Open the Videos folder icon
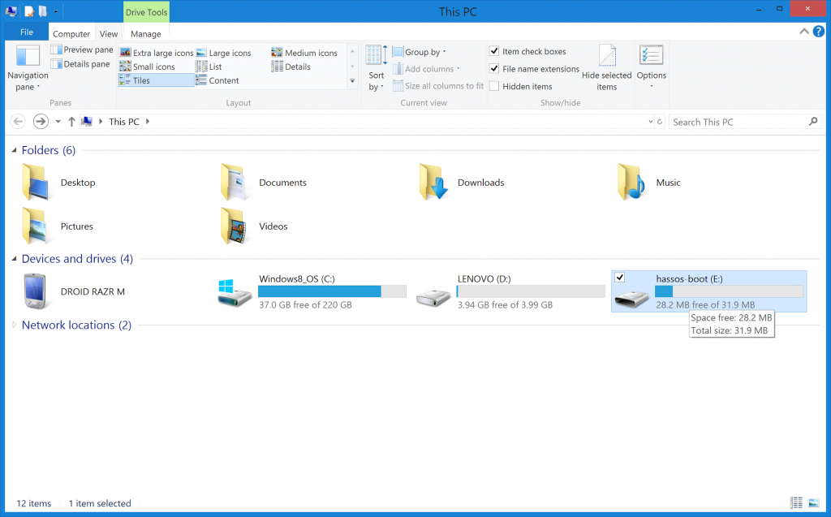 point(235,226)
